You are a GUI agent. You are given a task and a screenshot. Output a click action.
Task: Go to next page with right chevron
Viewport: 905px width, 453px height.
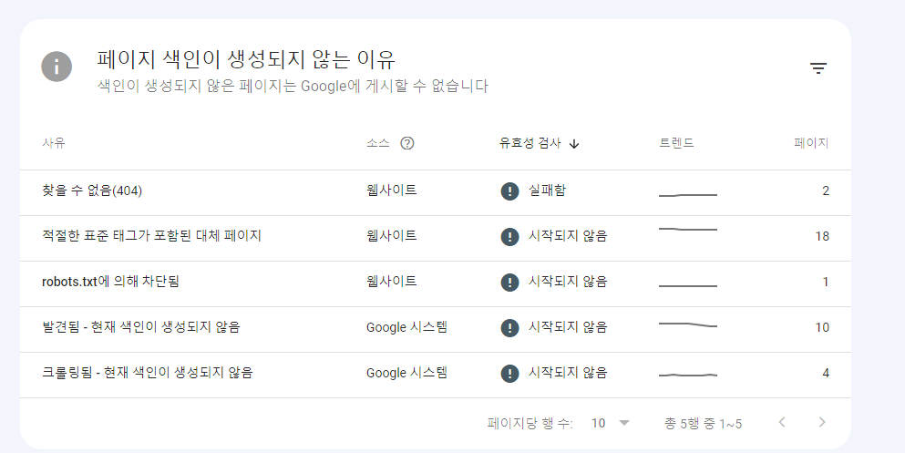(x=822, y=422)
